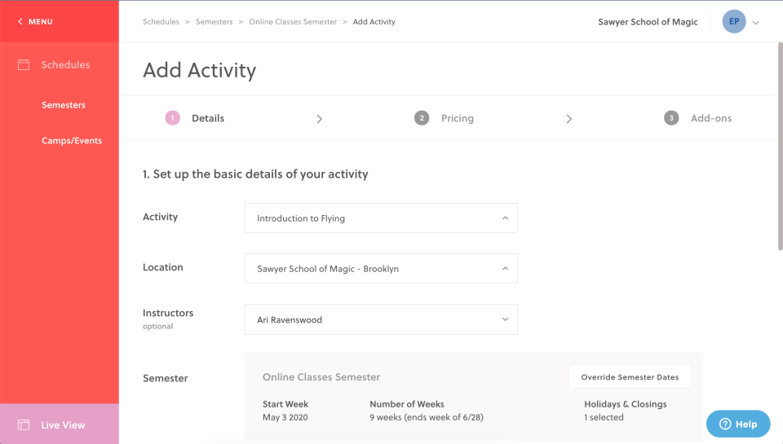
Task: Open the Location dropdown
Action: (381, 269)
